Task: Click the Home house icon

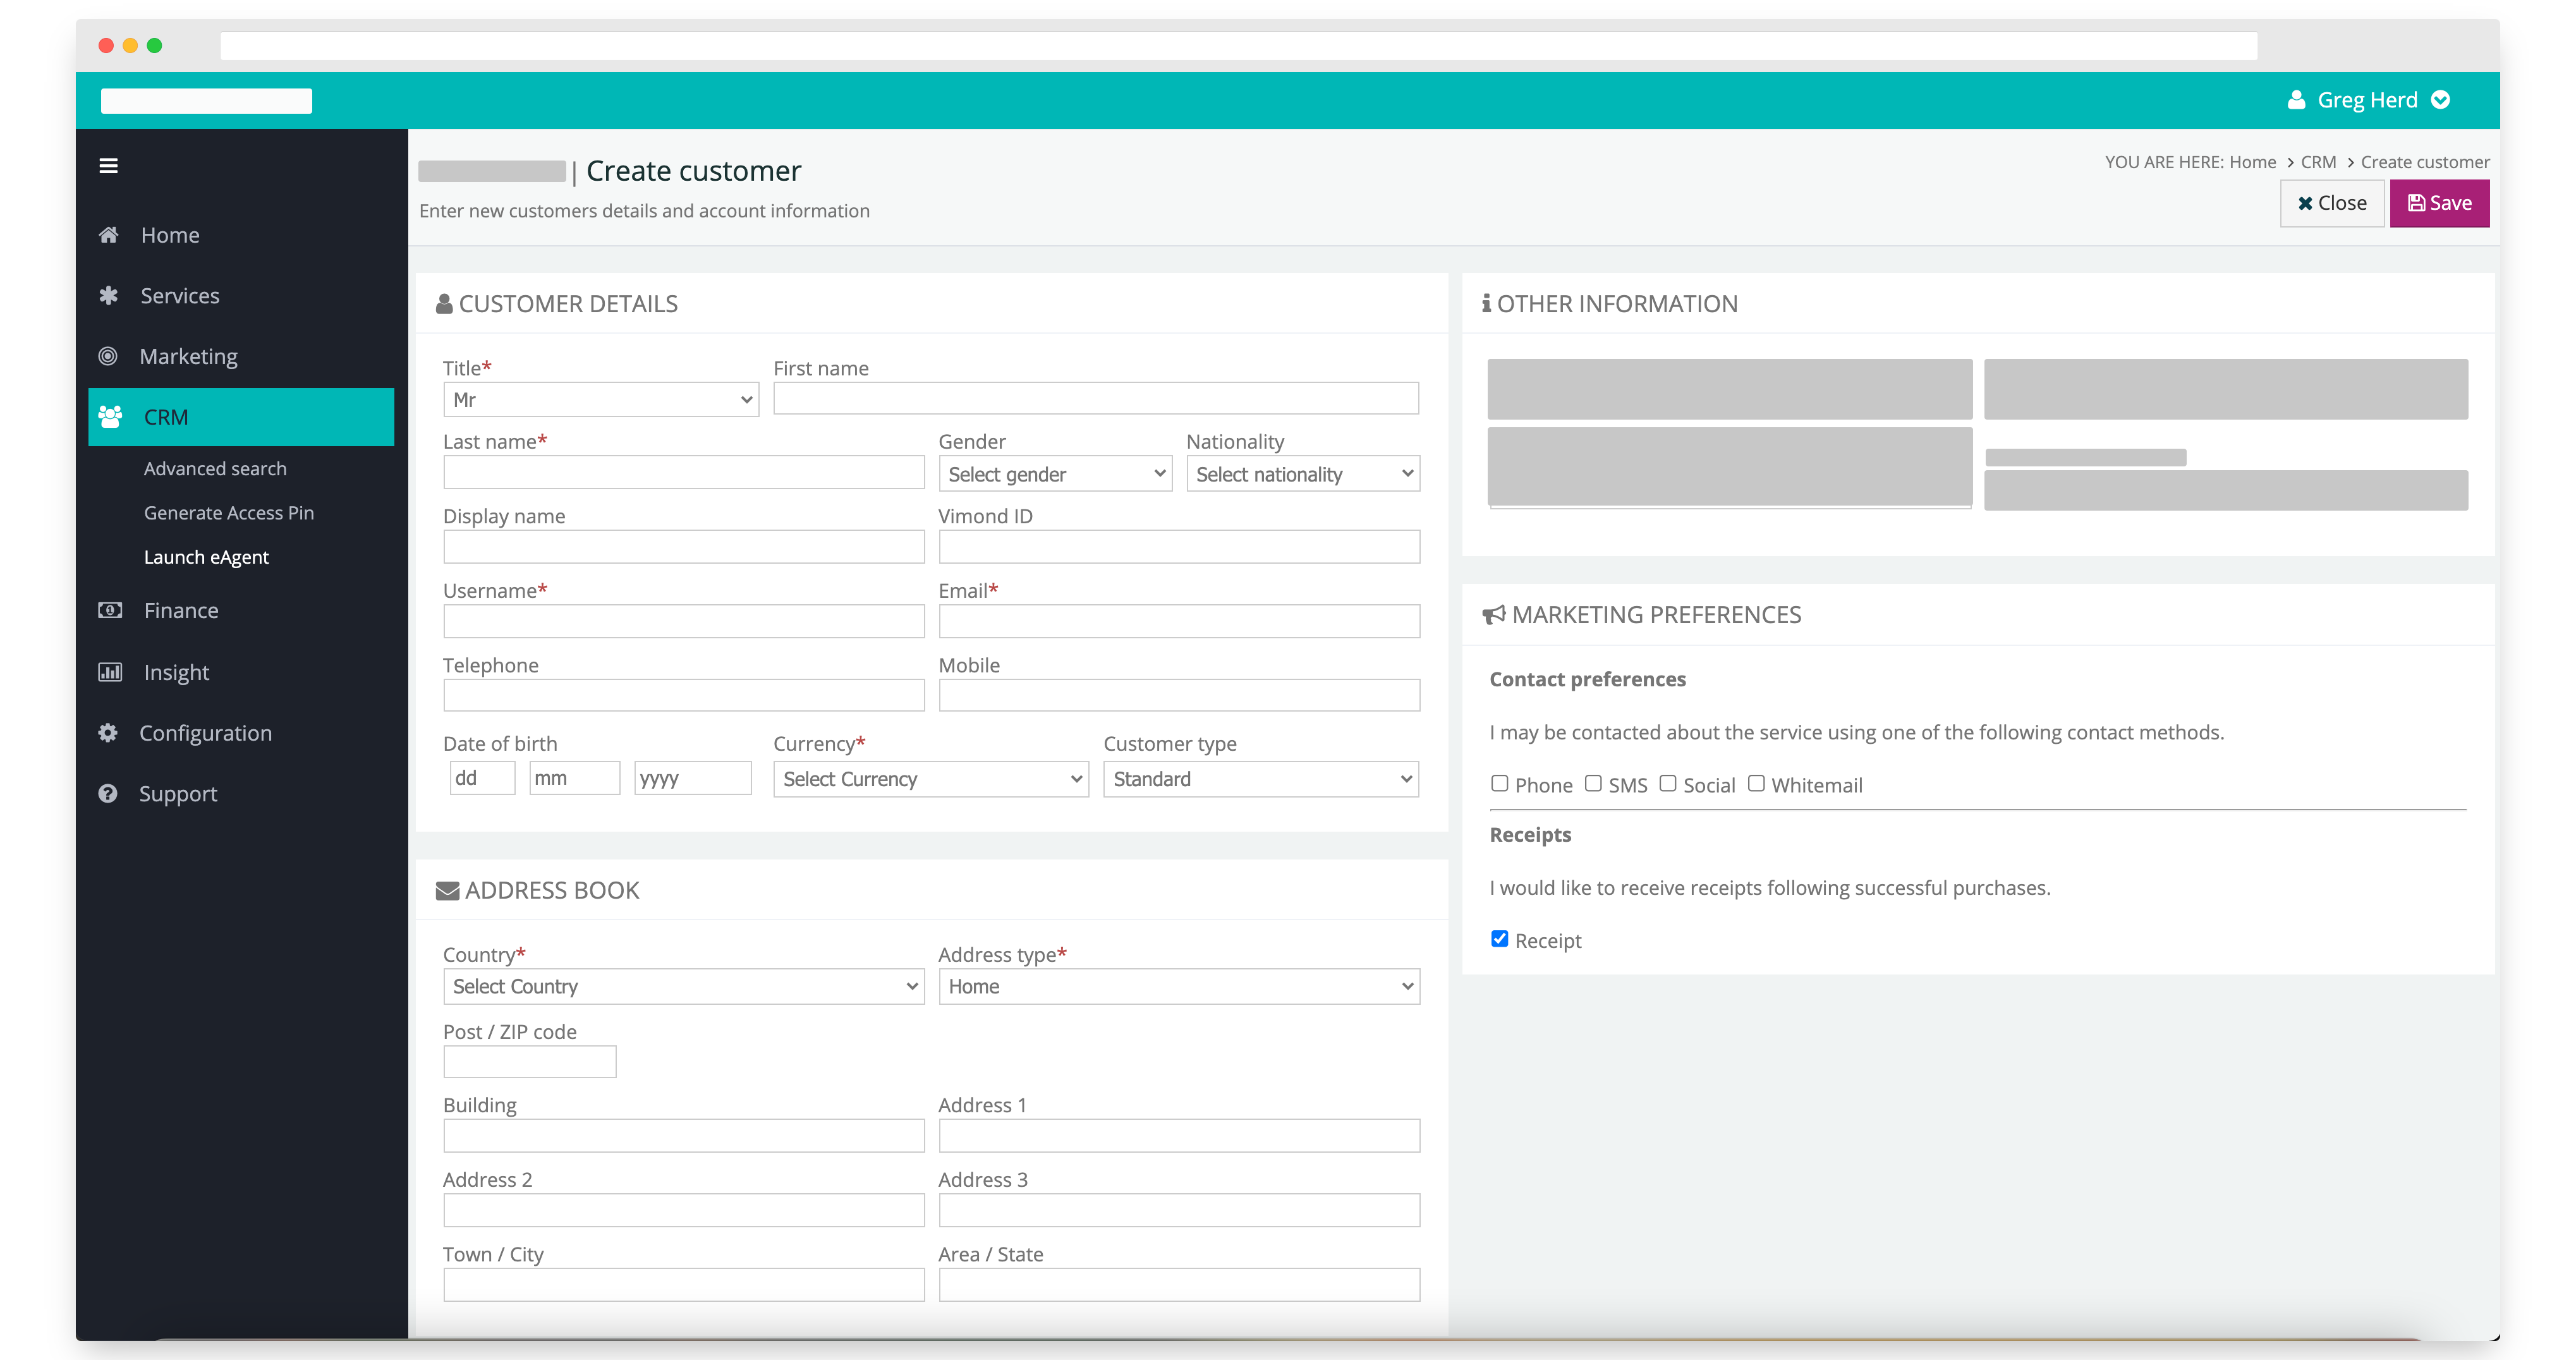Action: [x=108, y=235]
